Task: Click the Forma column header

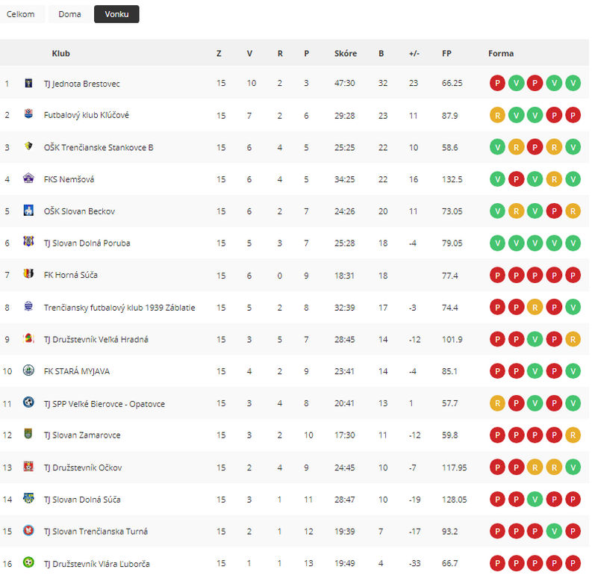Action: (501, 54)
